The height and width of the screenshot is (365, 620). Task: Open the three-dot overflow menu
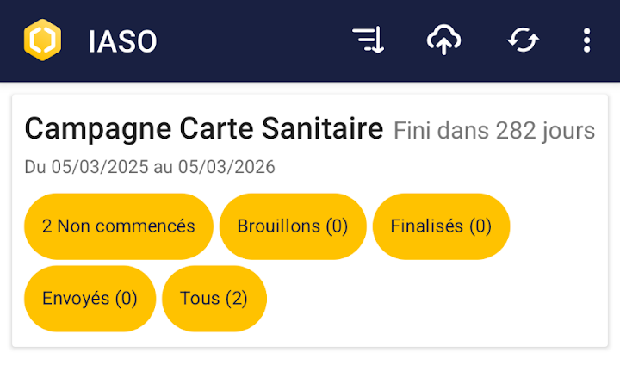coord(586,40)
